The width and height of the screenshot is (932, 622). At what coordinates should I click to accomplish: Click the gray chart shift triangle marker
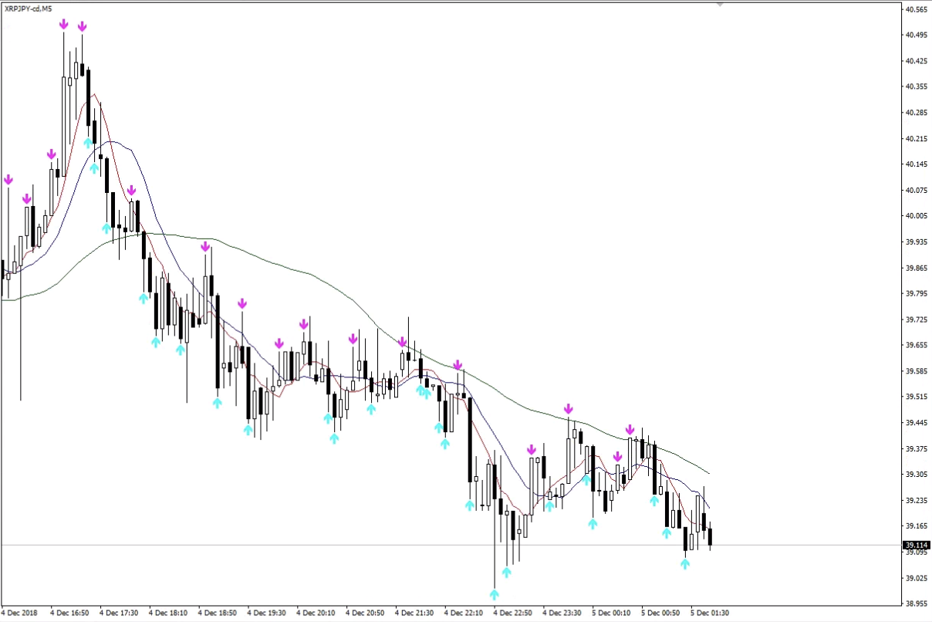720,5
